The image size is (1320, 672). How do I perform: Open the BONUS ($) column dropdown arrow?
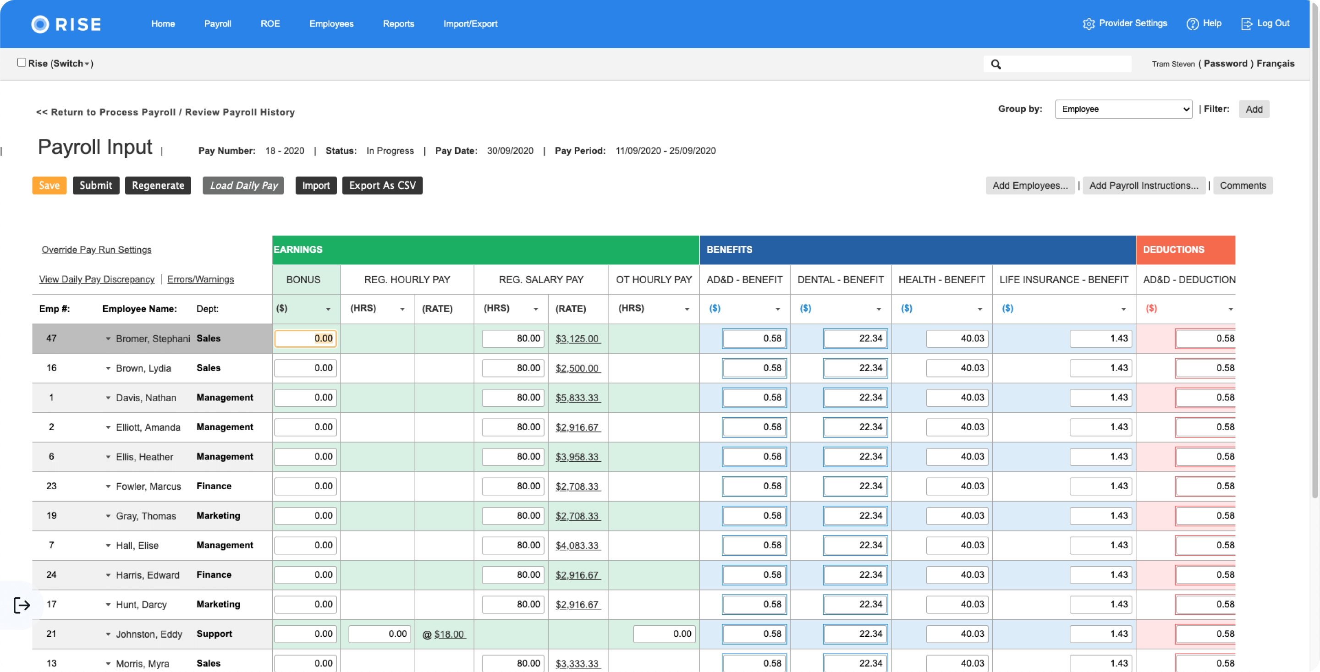tap(328, 309)
